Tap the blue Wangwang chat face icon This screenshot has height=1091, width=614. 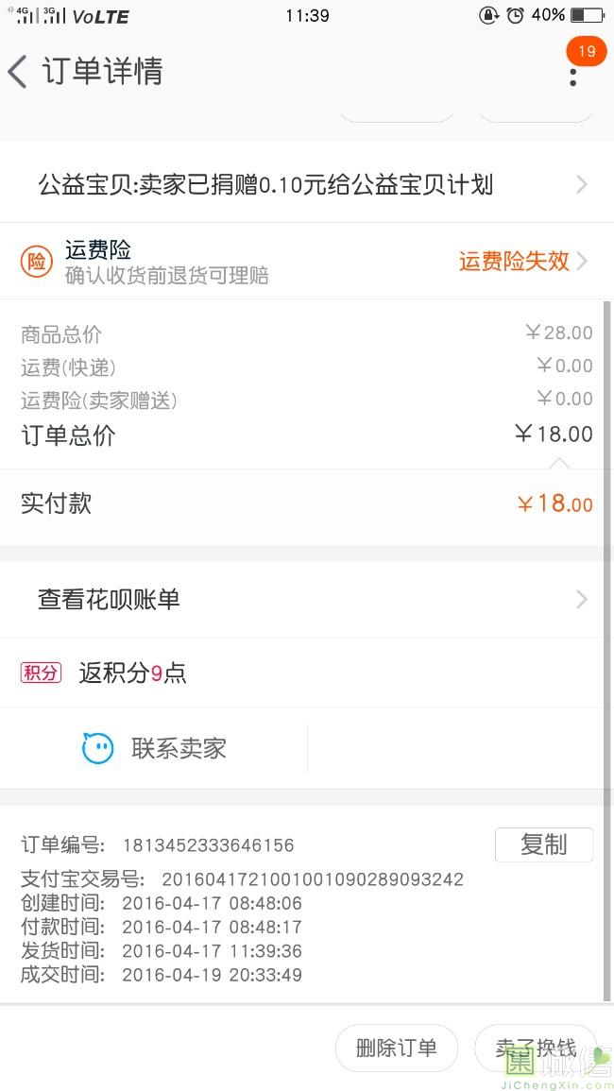click(x=97, y=749)
